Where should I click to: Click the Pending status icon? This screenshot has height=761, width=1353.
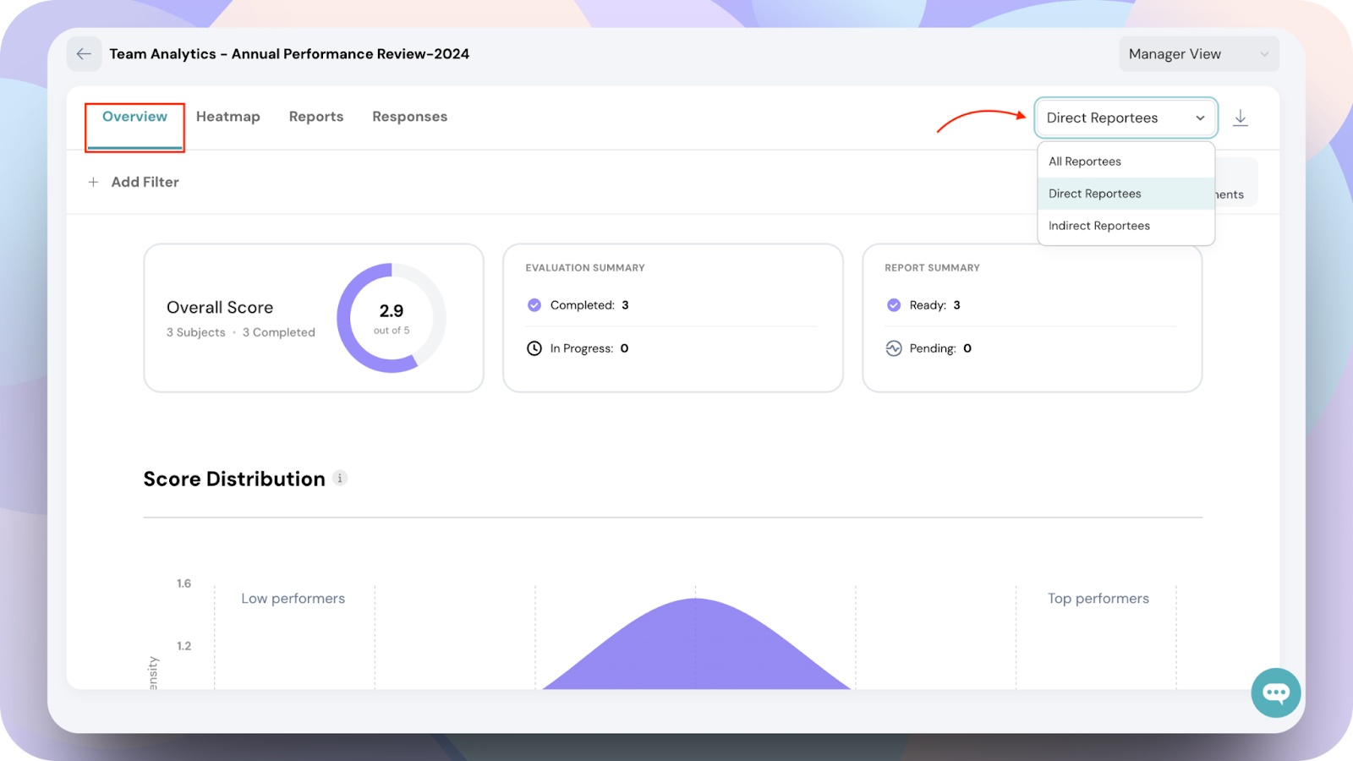tap(894, 348)
